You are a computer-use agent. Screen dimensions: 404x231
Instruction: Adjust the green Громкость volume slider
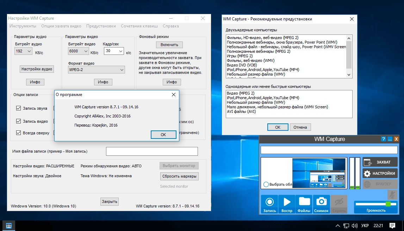click(x=388, y=204)
